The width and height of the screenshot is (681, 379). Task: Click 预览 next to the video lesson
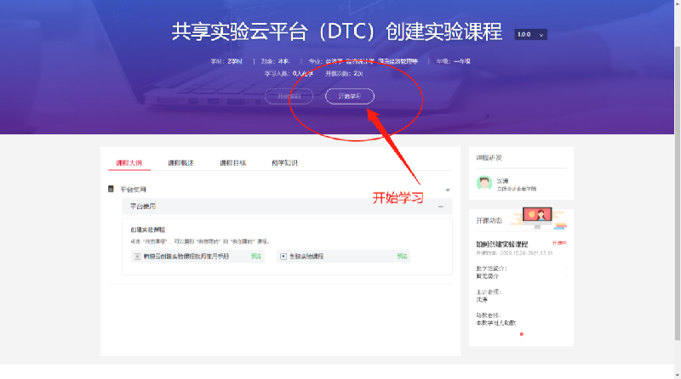tap(402, 256)
